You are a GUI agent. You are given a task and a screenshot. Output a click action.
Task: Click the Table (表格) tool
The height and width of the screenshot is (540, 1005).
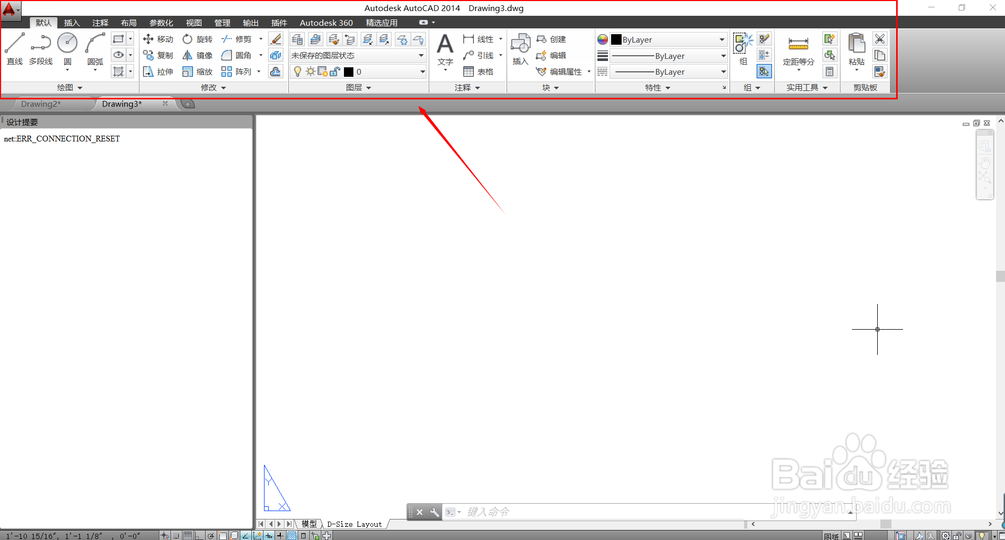(479, 72)
